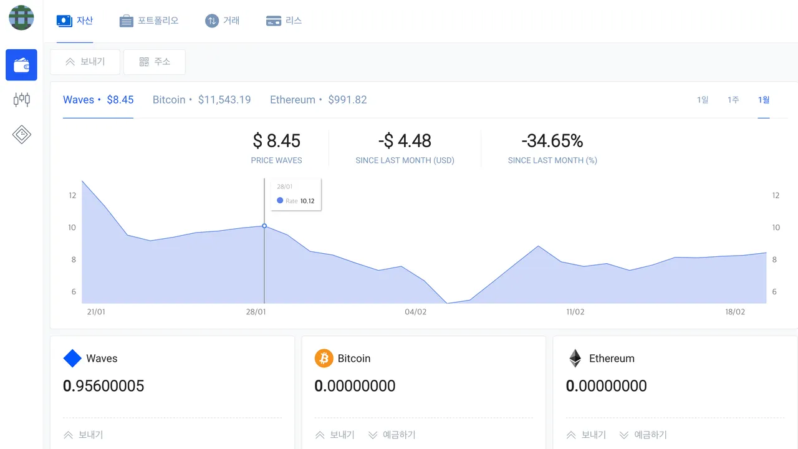798x449 pixels.
Task: Click the Waves card title
Action: click(102, 359)
